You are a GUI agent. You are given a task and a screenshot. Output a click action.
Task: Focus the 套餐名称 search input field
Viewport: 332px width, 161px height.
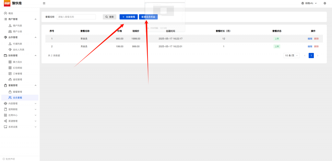(x=76, y=17)
